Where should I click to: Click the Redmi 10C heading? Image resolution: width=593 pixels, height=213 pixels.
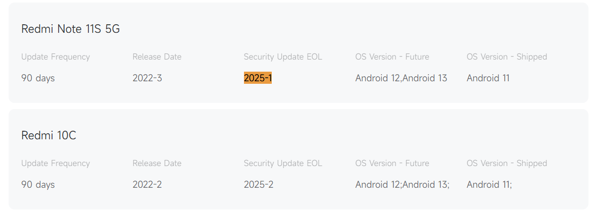point(48,136)
